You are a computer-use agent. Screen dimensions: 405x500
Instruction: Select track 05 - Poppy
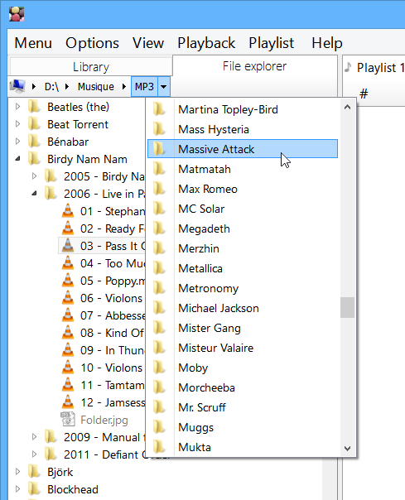pyautogui.click(x=113, y=281)
